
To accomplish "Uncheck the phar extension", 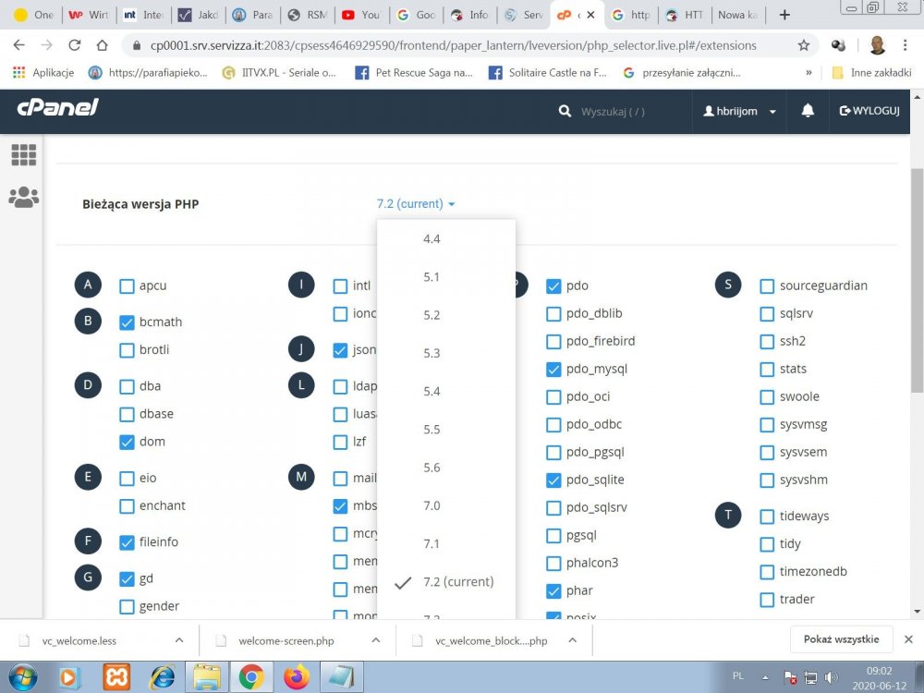I will (x=553, y=591).
